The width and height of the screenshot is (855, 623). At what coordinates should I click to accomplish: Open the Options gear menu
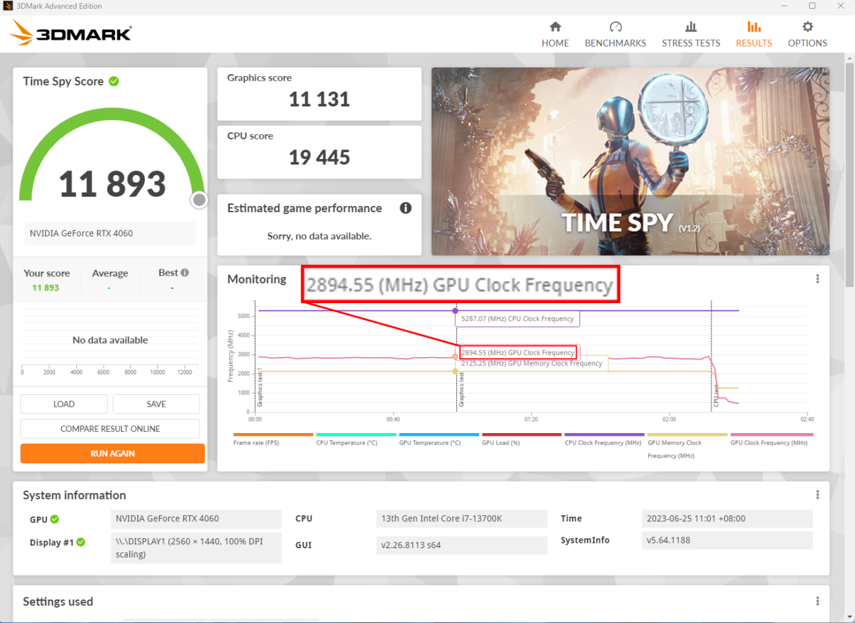coord(807,28)
